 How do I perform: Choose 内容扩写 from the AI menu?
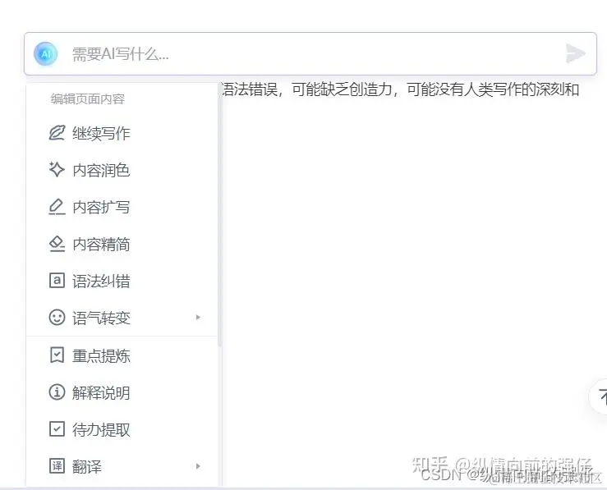pyautogui.click(x=122, y=208)
